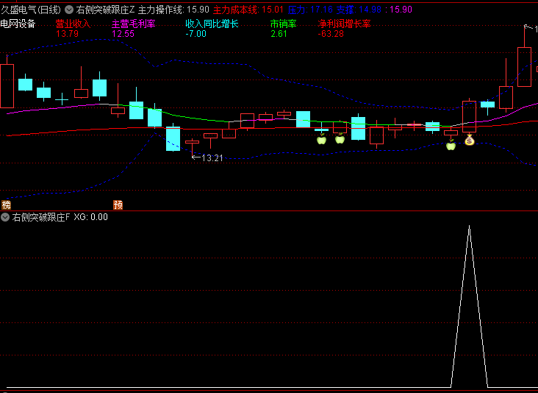Open the dropdown arrow beside 久盛电气(日线)
Screen dimensions: 538x393
(x=69, y=10)
